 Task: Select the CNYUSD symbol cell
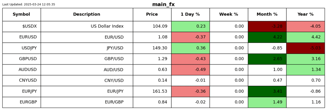click(x=22, y=80)
